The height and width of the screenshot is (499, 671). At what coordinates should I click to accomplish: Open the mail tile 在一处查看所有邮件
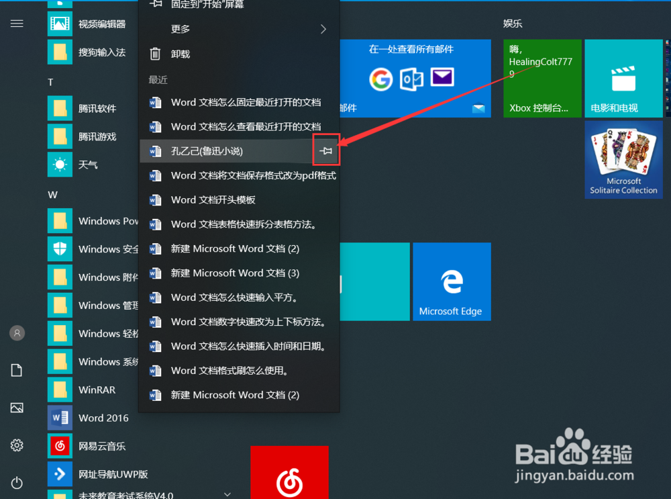[415, 79]
